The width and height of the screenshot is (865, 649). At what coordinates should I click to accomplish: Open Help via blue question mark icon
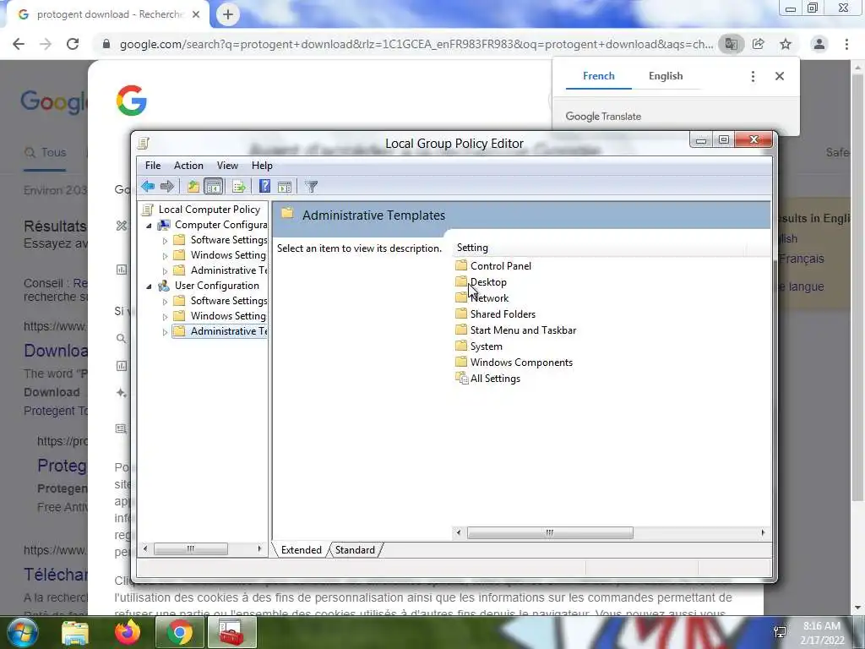[x=264, y=187]
